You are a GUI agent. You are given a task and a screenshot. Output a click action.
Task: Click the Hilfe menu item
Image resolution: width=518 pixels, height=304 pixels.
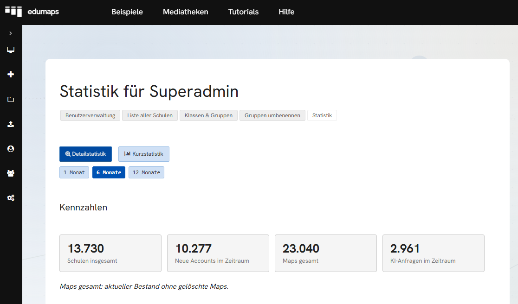click(x=286, y=12)
